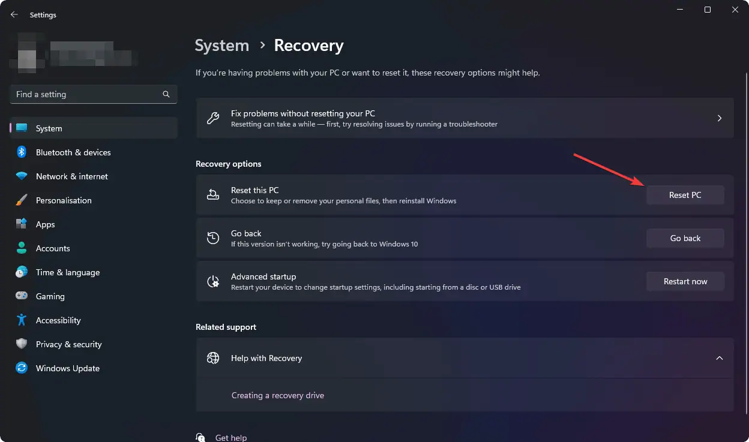Collapse the Help with Recovery section
The image size is (749, 442).
[x=720, y=358]
